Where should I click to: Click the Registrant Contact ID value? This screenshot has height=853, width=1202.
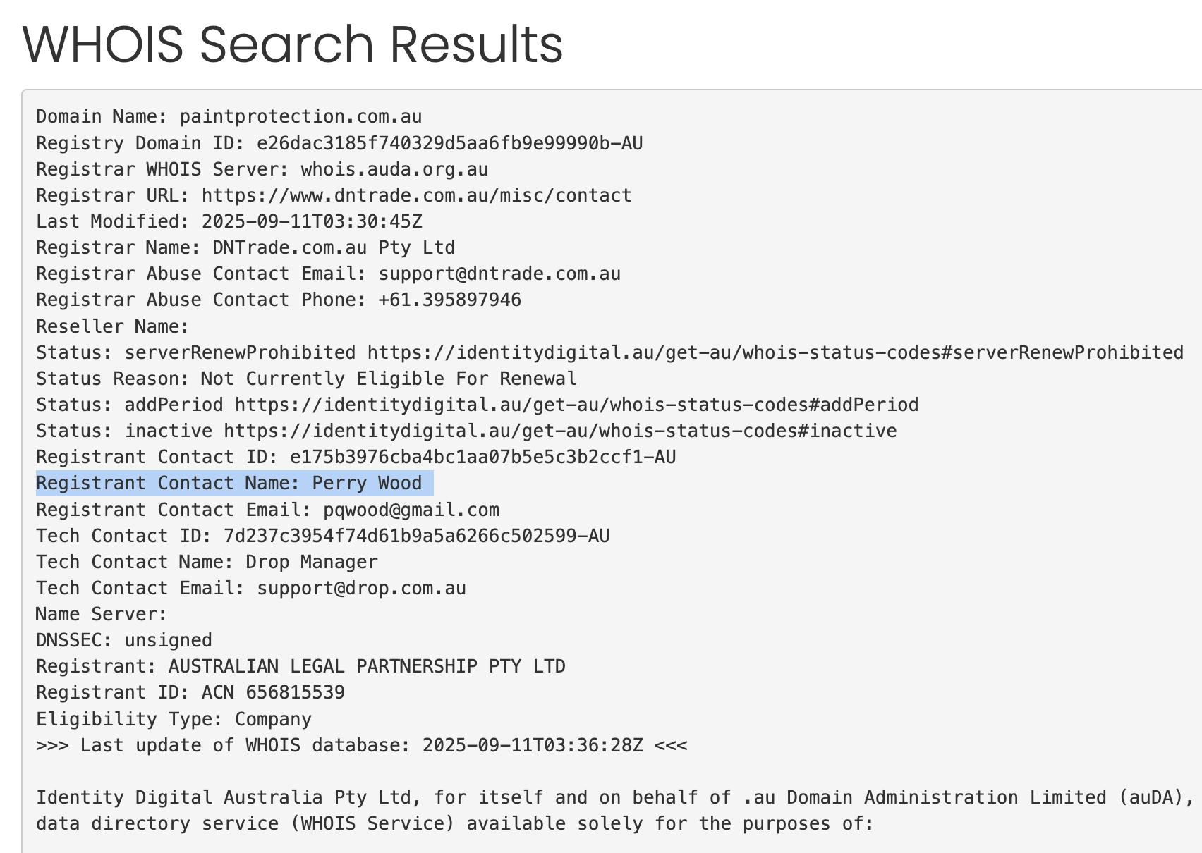[482, 458]
